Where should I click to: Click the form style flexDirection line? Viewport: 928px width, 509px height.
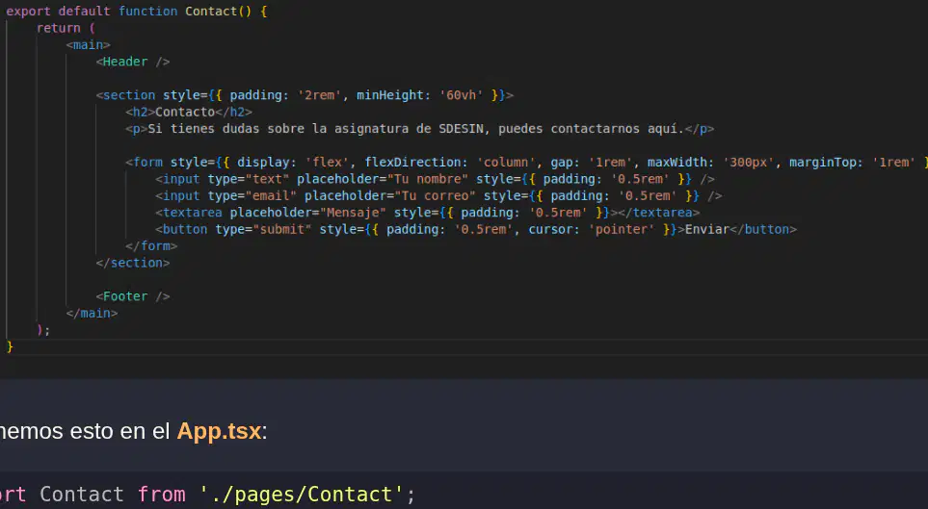[x=526, y=162]
